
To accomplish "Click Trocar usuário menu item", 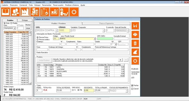I will (58, 5).
